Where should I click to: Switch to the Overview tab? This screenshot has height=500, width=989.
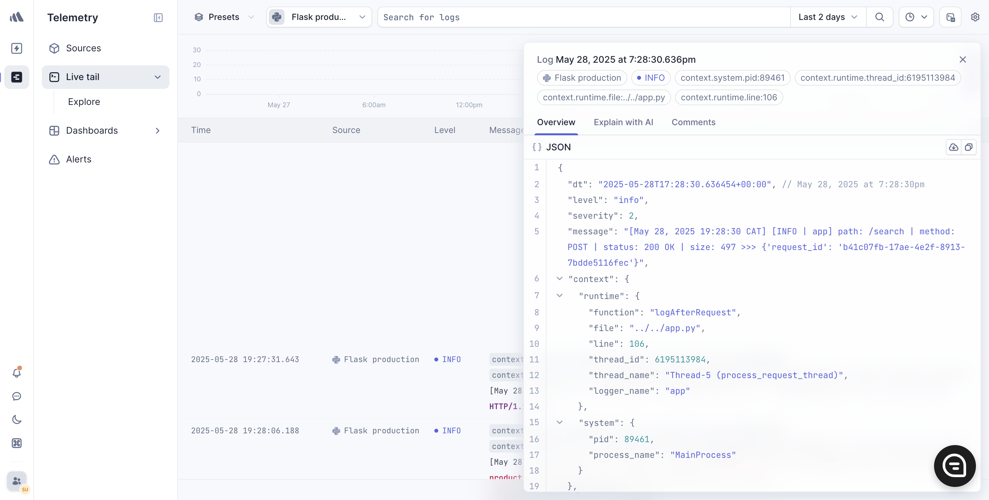pos(556,122)
